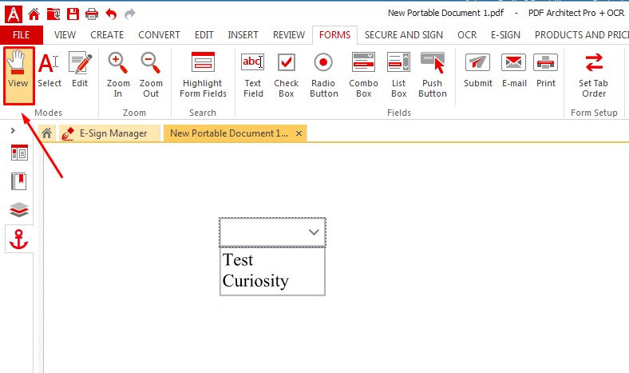Select the FORMS ribbon tab
The image size is (629, 373).
tap(335, 35)
